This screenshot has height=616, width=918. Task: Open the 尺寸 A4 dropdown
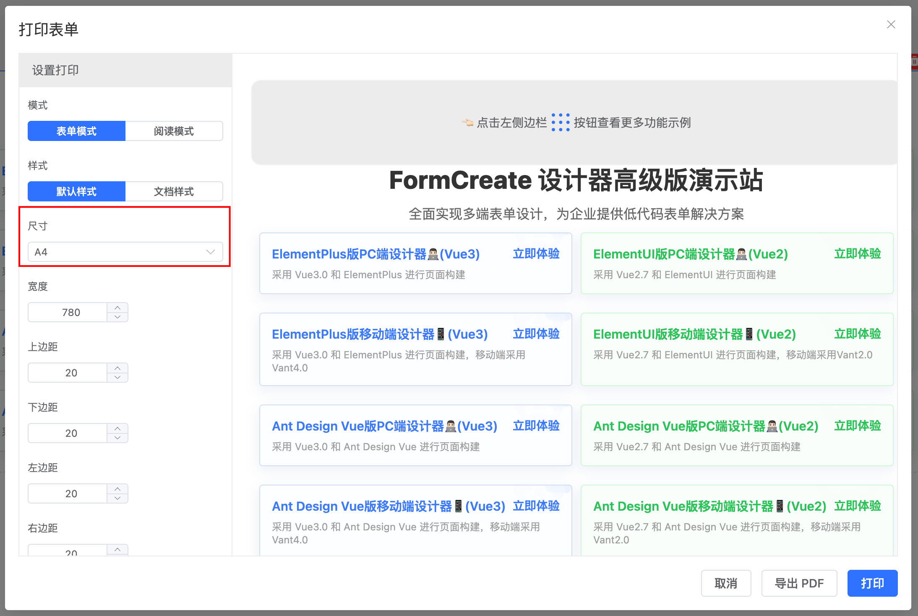(x=125, y=252)
